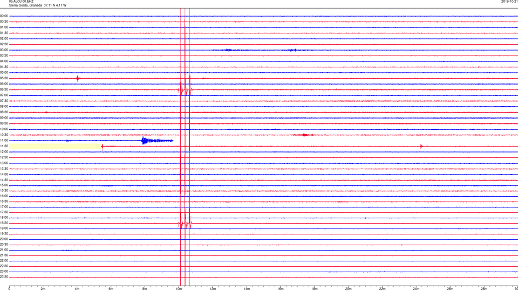Select the 04:00 time label

4,61
